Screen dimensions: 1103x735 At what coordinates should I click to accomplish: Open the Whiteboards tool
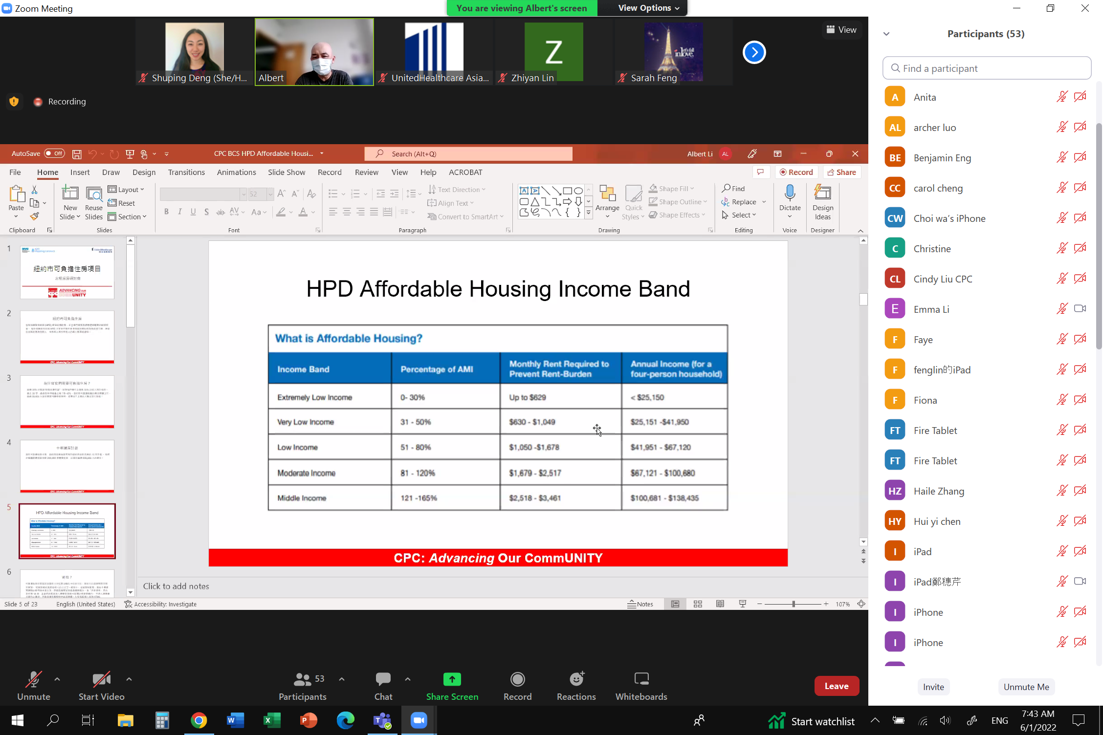point(640,680)
